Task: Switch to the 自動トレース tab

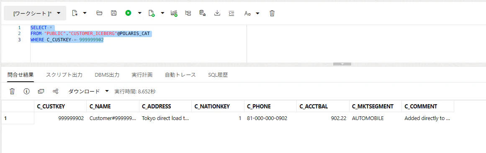Action: 180,75
